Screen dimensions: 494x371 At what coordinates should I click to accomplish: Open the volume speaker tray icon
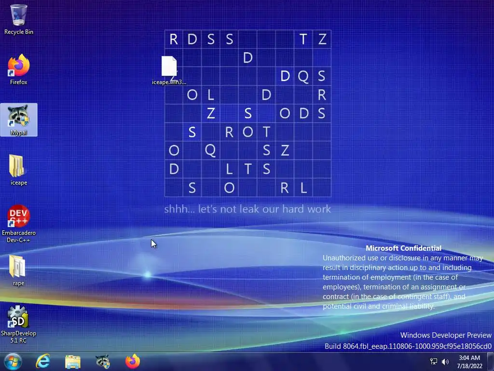[445, 361]
